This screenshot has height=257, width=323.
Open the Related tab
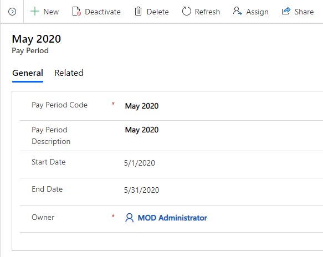69,73
